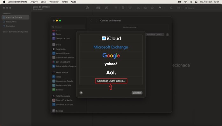
Task: Compose new message in Mail toolbar
Action: (x=106, y=8)
